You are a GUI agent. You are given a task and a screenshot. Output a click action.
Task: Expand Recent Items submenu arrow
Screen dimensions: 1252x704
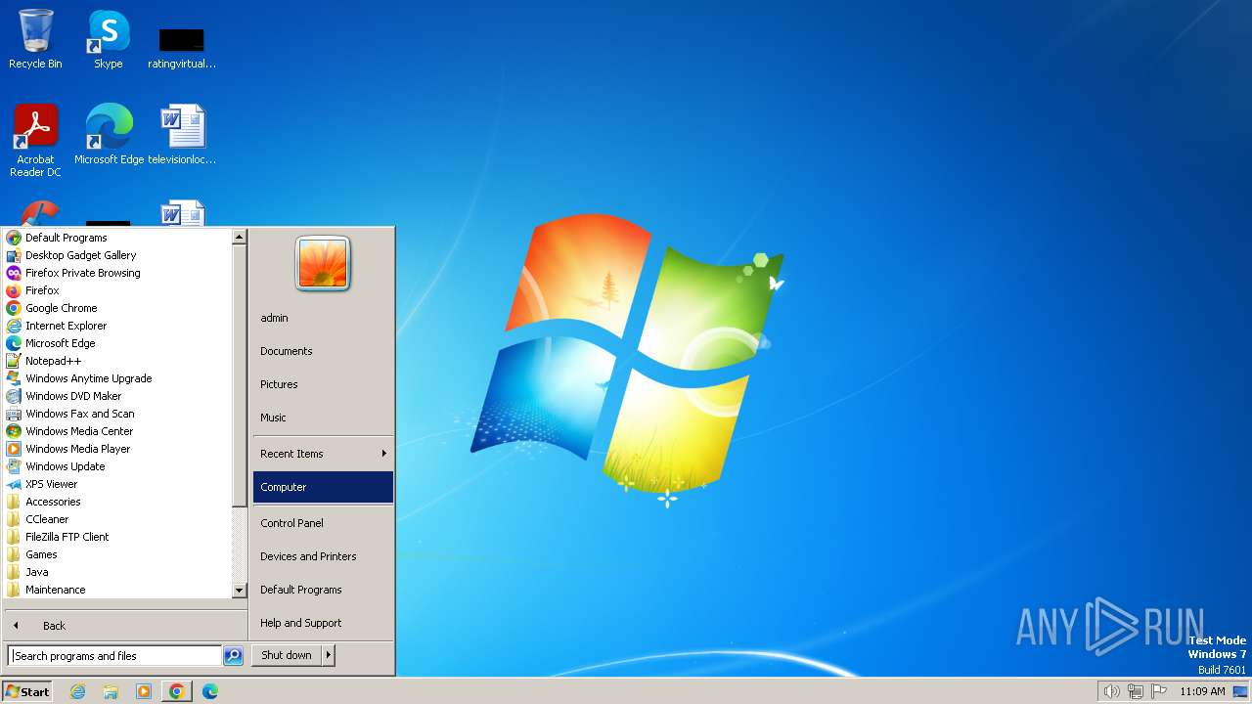384,454
